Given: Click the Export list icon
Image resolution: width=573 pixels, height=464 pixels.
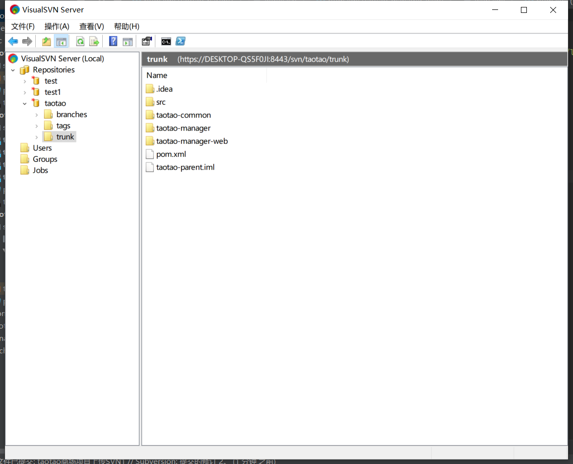Looking at the screenshot, I should coord(94,41).
